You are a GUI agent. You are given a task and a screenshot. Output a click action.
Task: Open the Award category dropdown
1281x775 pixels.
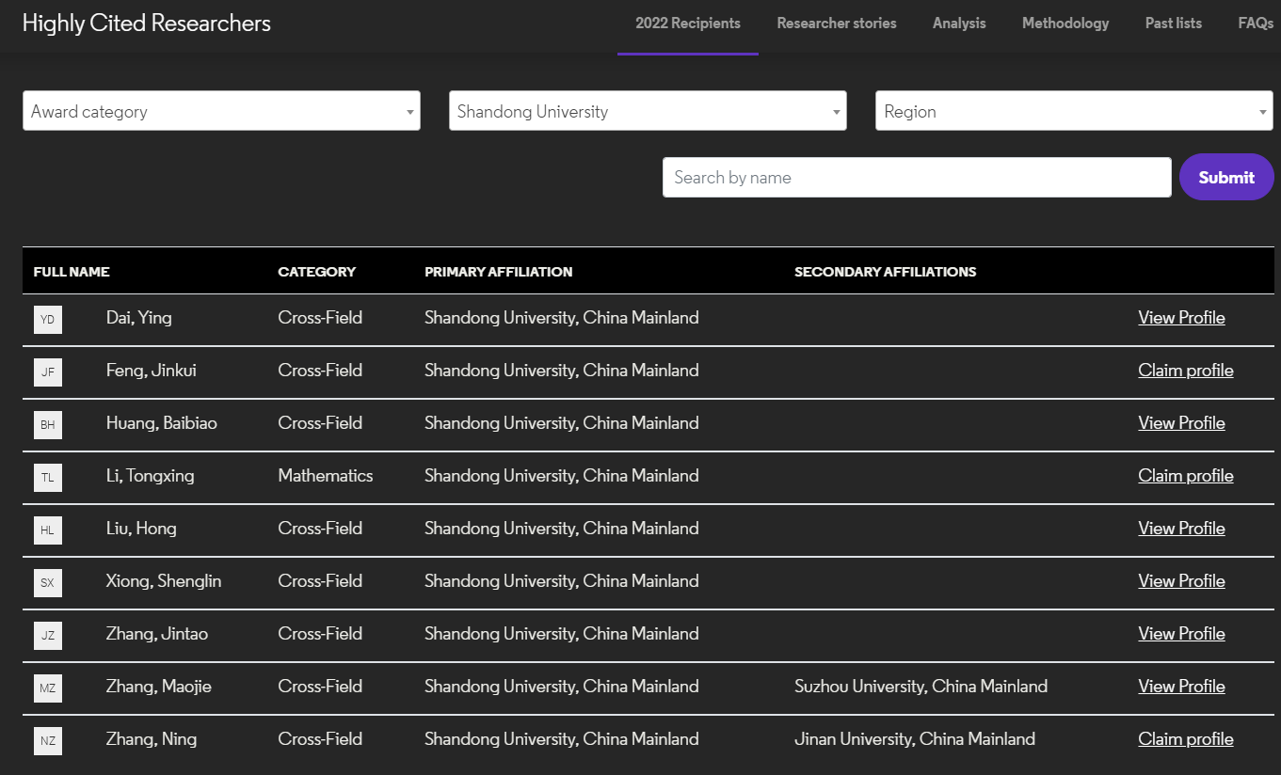pyautogui.click(x=221, y=111)
